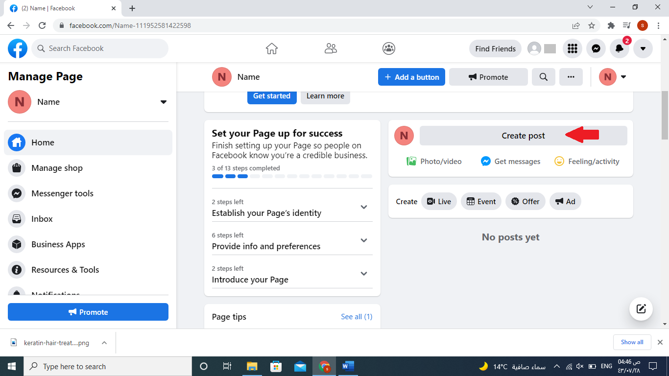Expand the Name page selector in sidebar
The width and height of the screenshot is (669, 376).
pyautogui.click(x=164, y=102)
